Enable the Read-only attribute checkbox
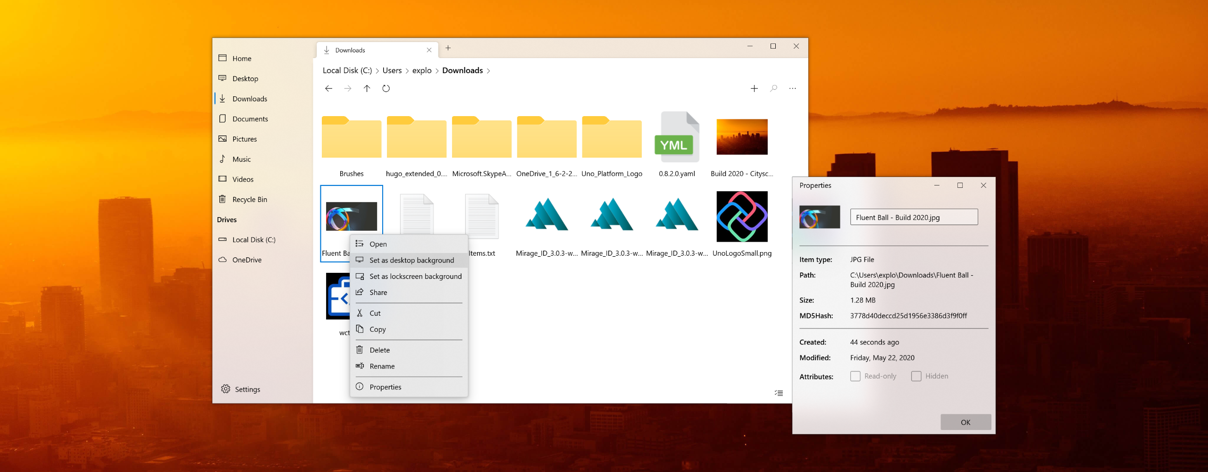This screenshot has width=1208, height=472. pyautogui.click(x=855, y=376)
